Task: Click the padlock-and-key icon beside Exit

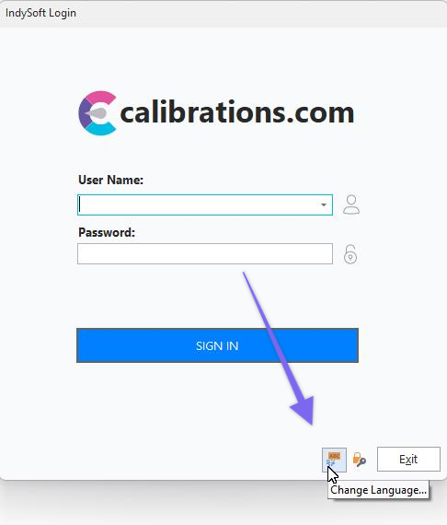Action: tap(360, 460)
